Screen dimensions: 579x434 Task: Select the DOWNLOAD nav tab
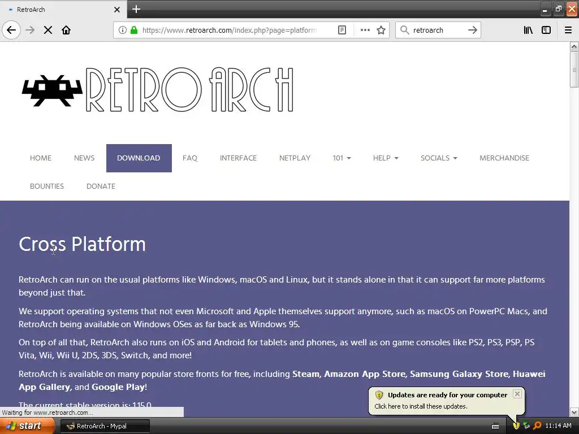(x=139, y=158)
